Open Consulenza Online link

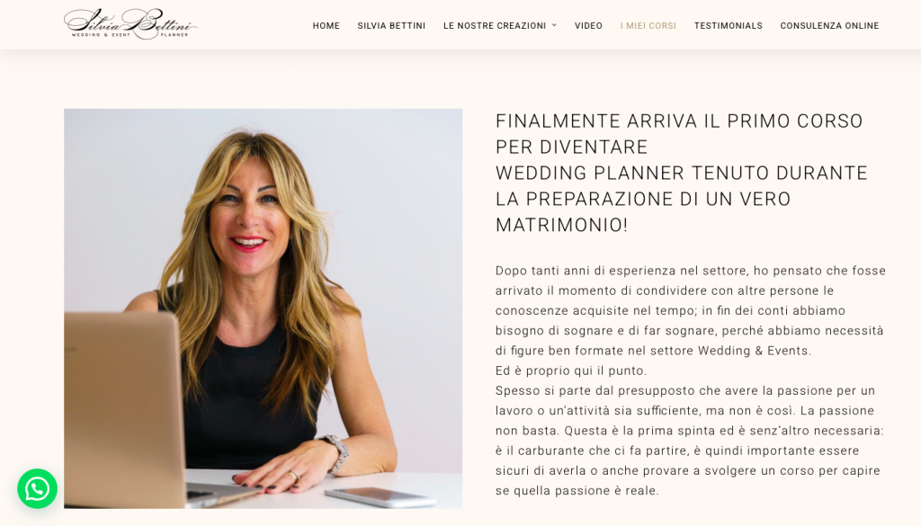point(829,26)
